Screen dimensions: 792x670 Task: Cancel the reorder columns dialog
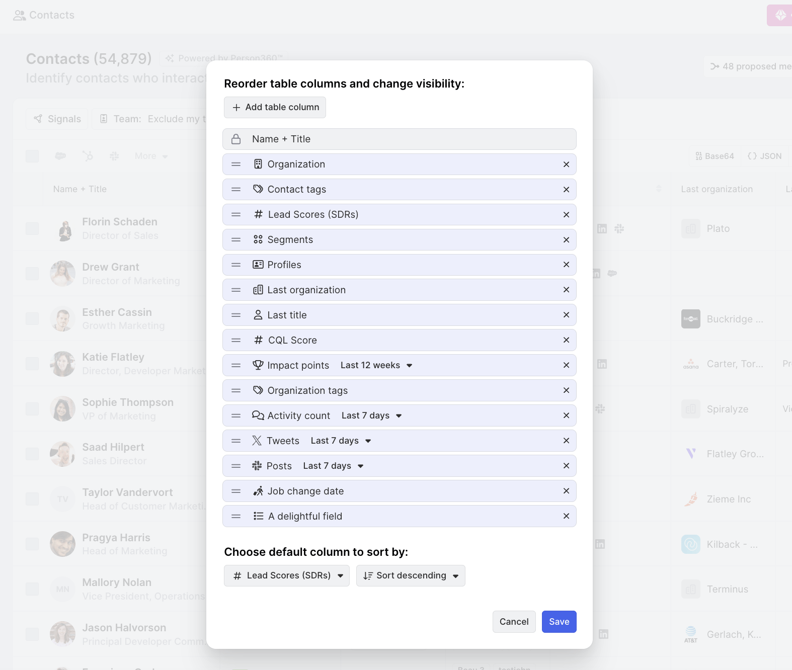[x=514, y=622]
